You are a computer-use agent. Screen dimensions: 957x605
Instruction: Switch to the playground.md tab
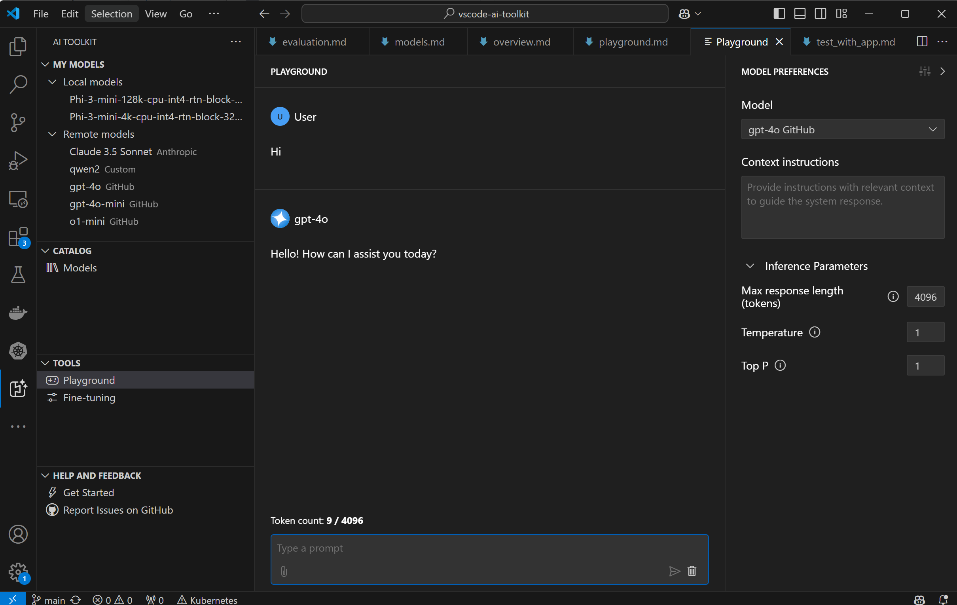coord(633,42)
